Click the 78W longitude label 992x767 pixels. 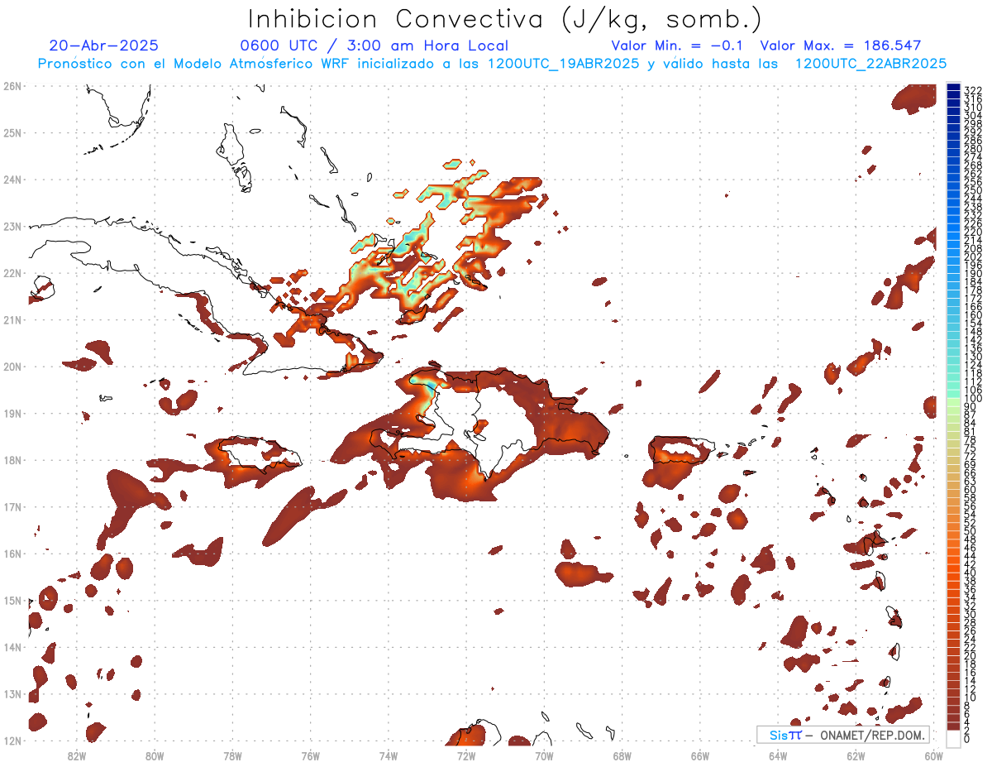(232, 755)
